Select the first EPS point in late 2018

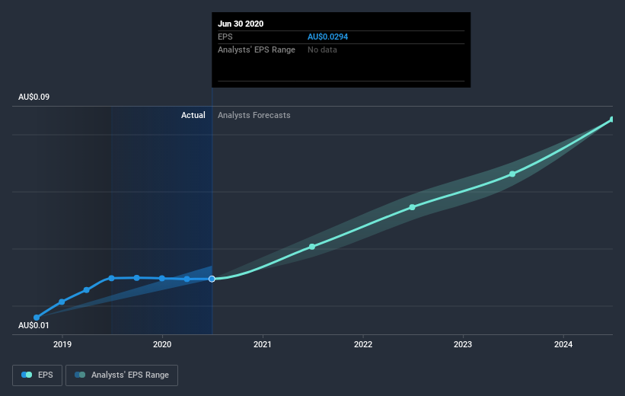(x=37, y=318)
